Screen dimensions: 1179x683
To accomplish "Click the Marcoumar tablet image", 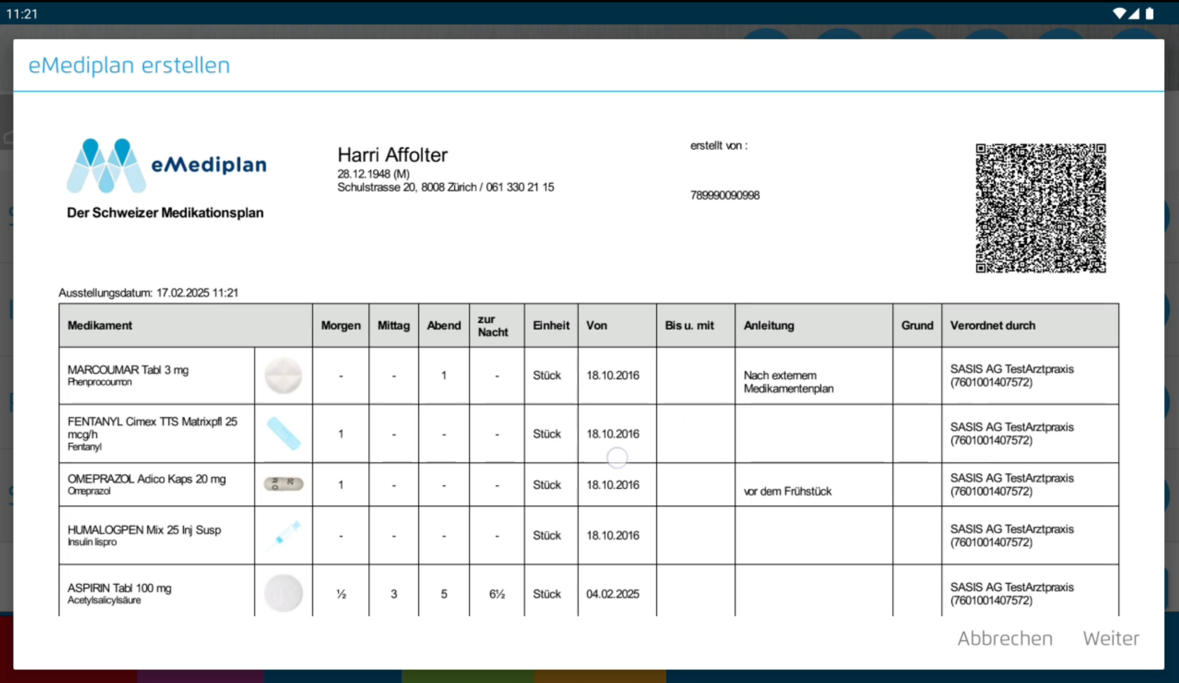I will click(x=283, y=375).
